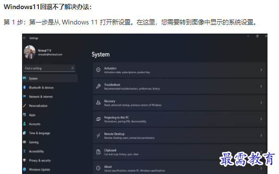Open the Clipboard settings row
This screenshot has height=174, width=279.
(x=179, y=152)
